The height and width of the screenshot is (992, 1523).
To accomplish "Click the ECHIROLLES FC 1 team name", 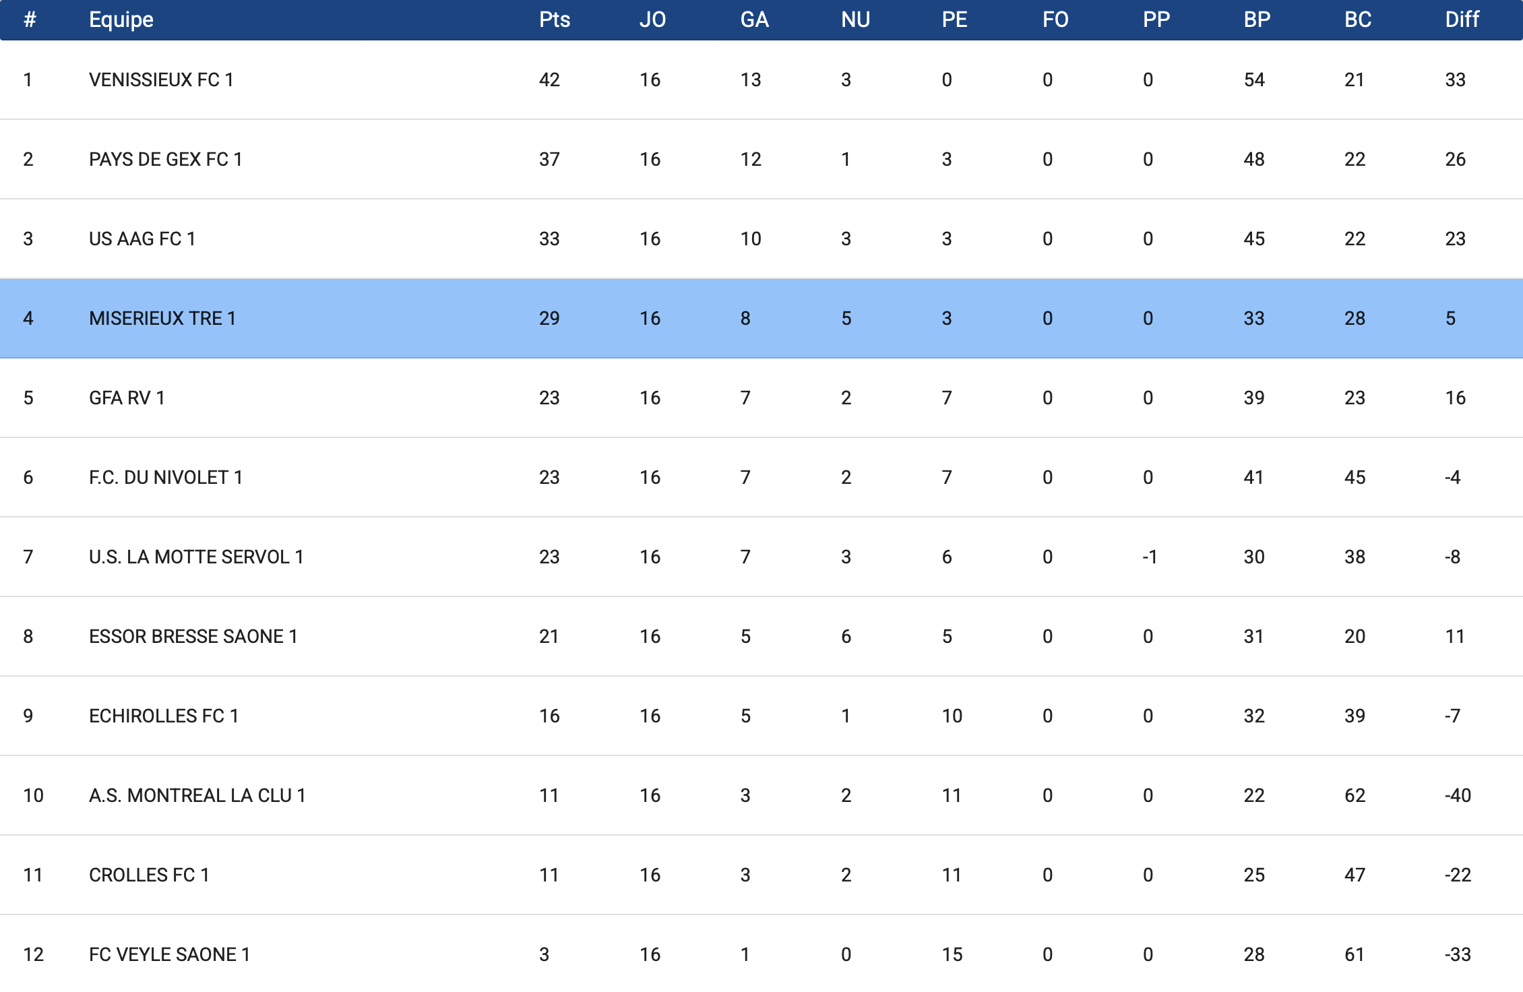I will [x=164, y=716].
